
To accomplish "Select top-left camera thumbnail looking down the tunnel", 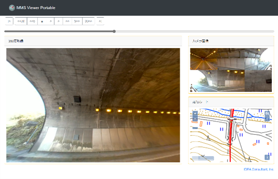I will tap(204, 59).
